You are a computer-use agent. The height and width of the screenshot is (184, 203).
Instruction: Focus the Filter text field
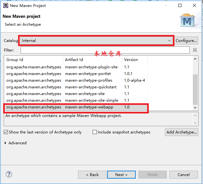(x=105, y=50)
